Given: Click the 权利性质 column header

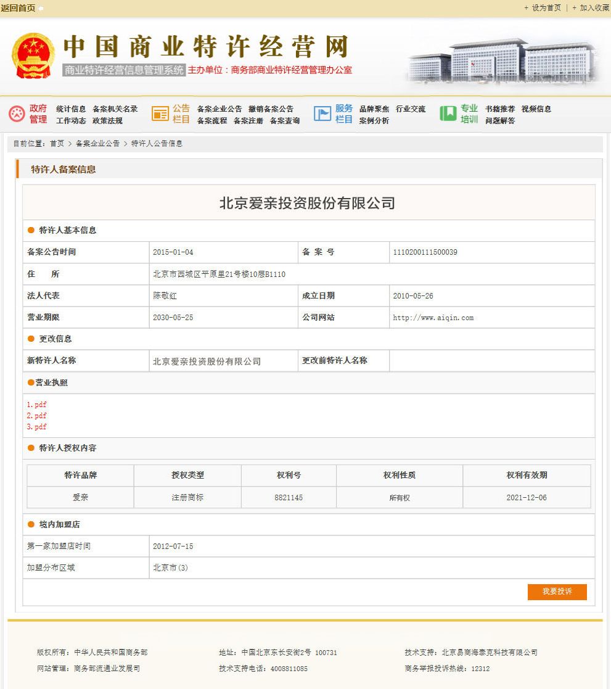Looking at the screenshot, I should coord(400,475).
